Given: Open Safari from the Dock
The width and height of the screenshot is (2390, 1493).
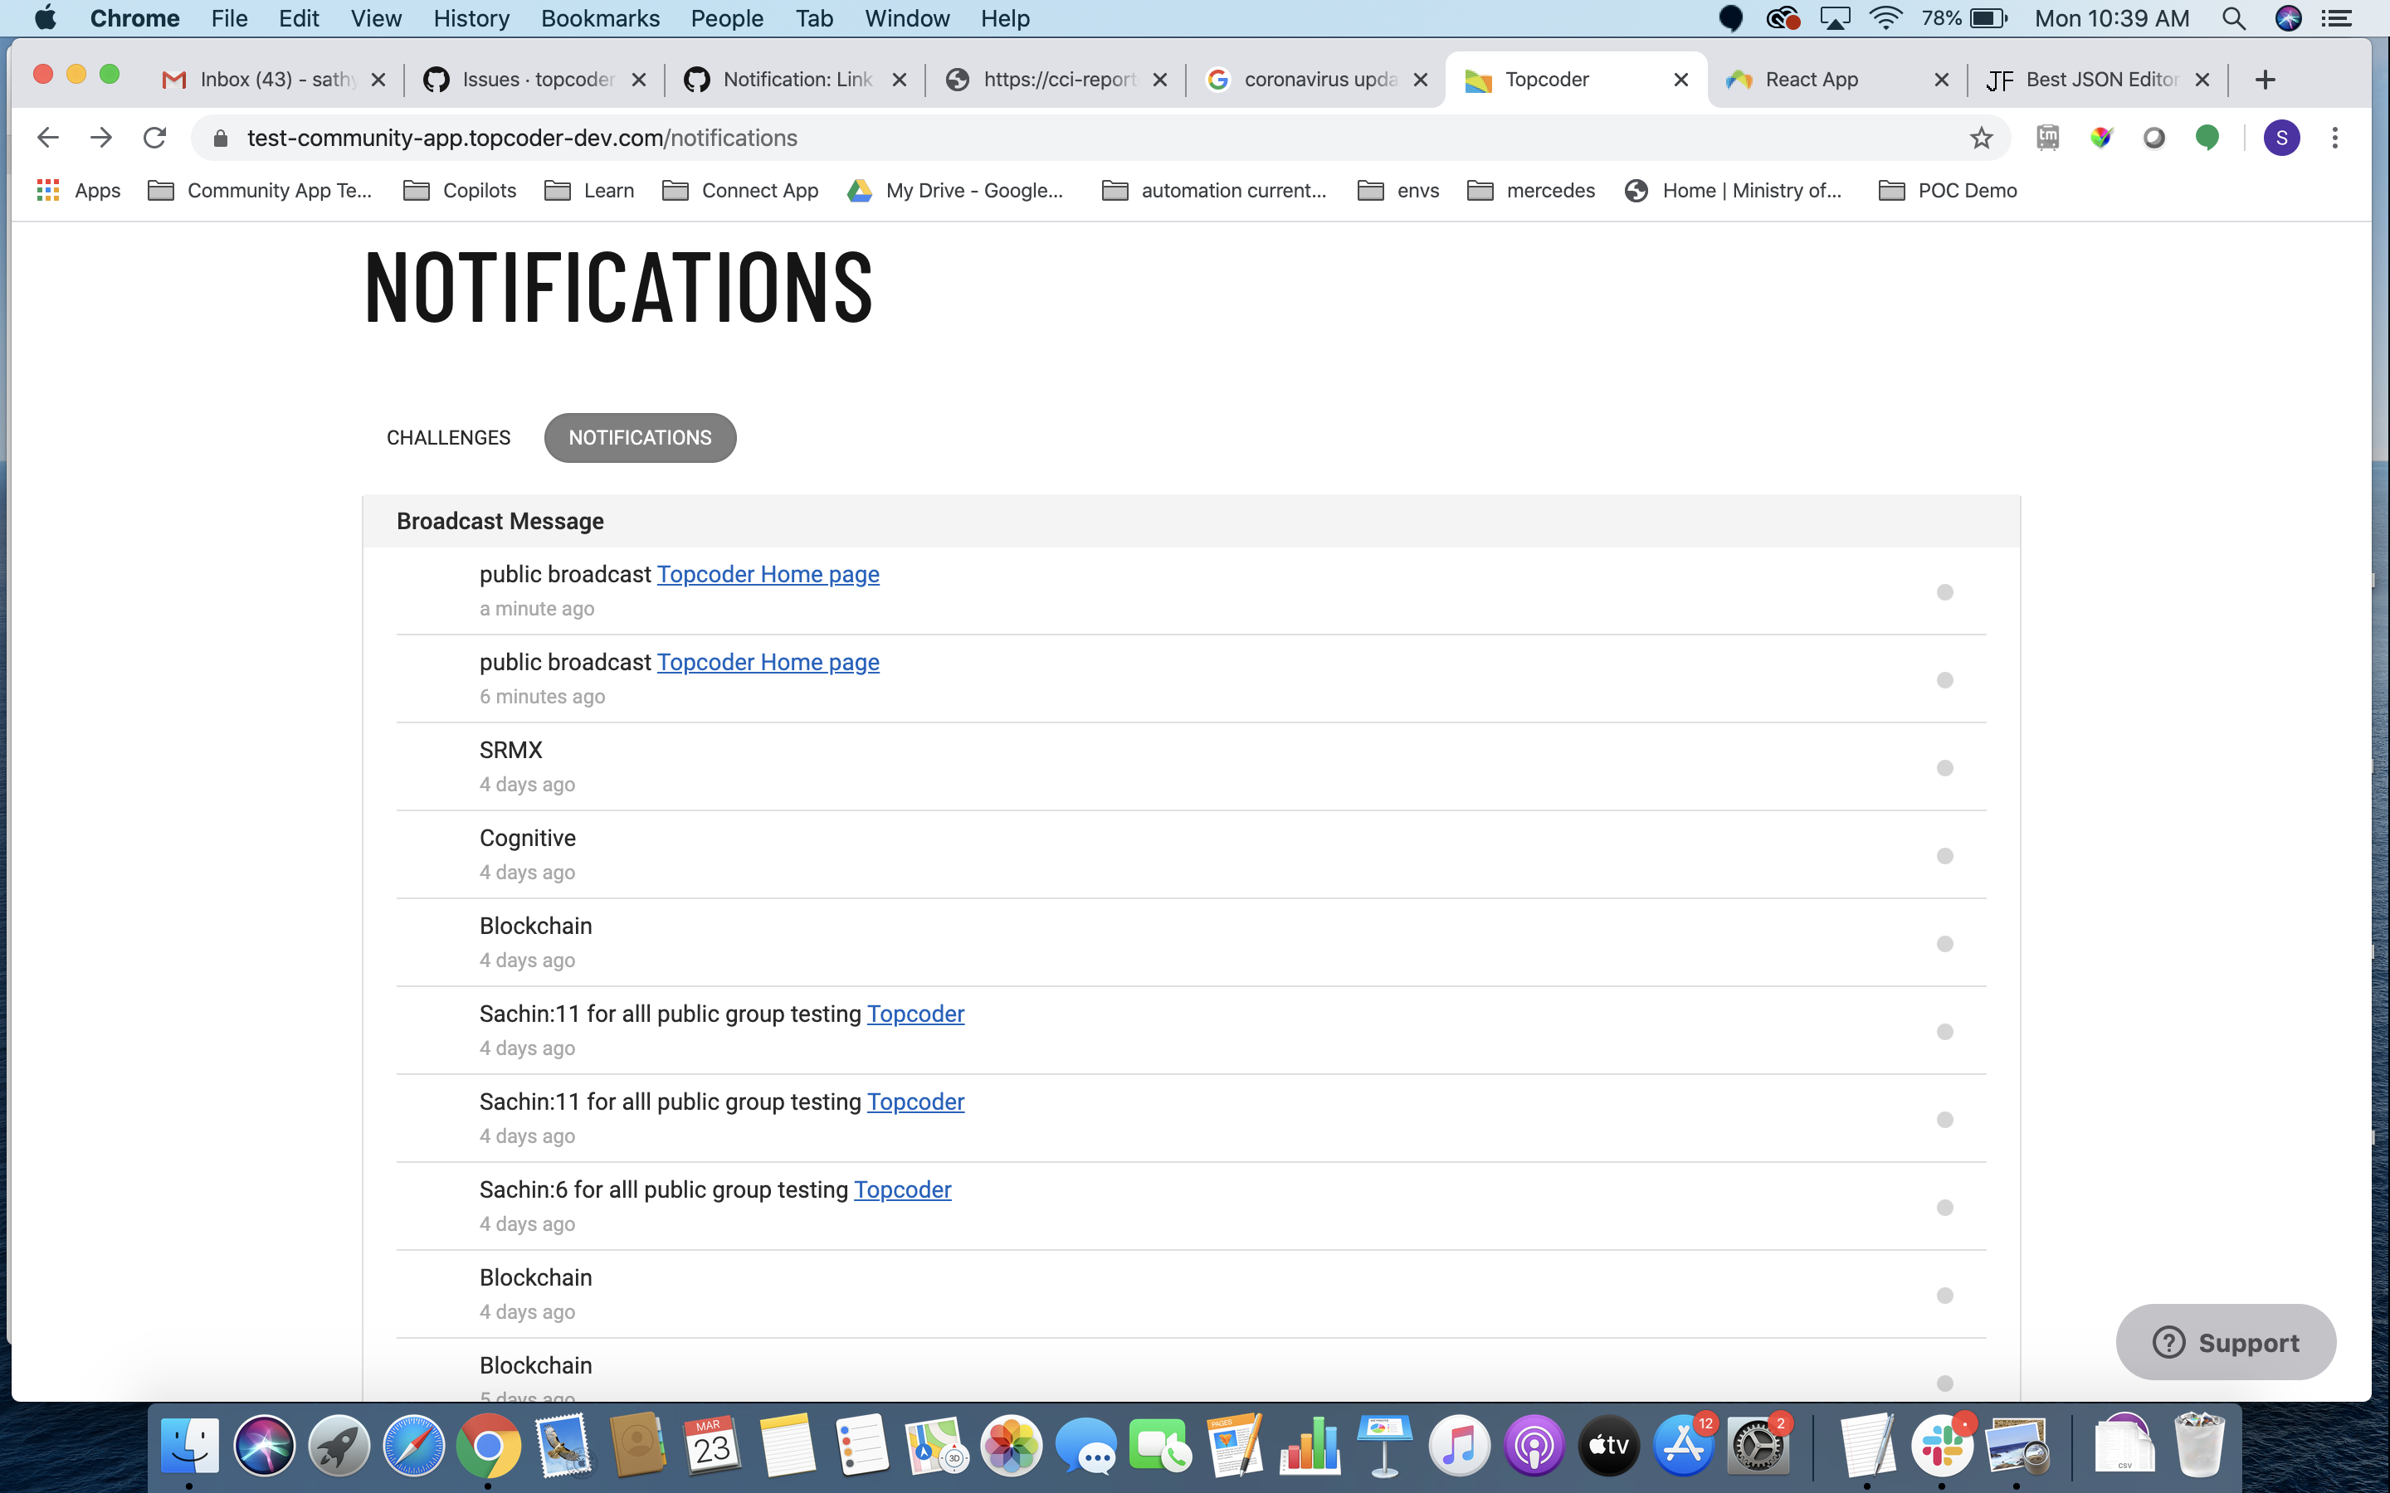Looking at the screenshot, I should (414, 1447).
